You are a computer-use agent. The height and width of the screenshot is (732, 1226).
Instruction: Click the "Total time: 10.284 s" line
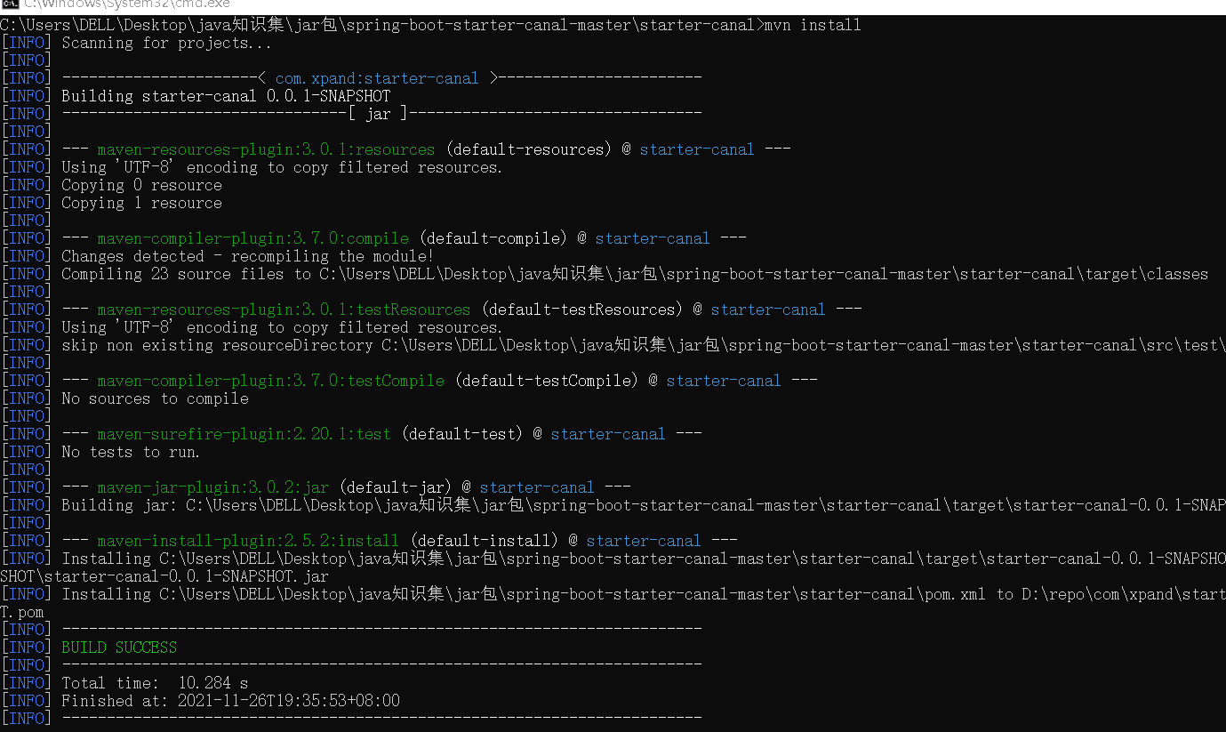pos(155,683)
